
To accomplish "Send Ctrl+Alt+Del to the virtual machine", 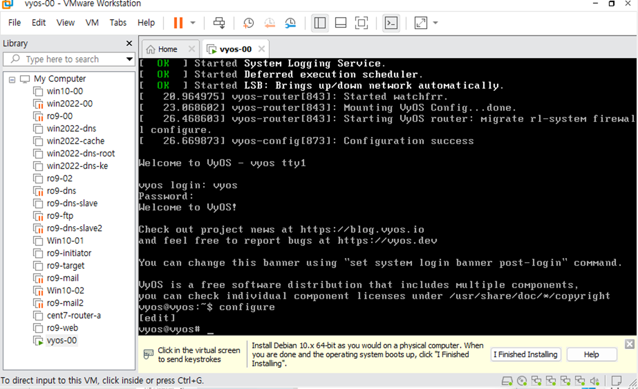I will coord(219,23).
